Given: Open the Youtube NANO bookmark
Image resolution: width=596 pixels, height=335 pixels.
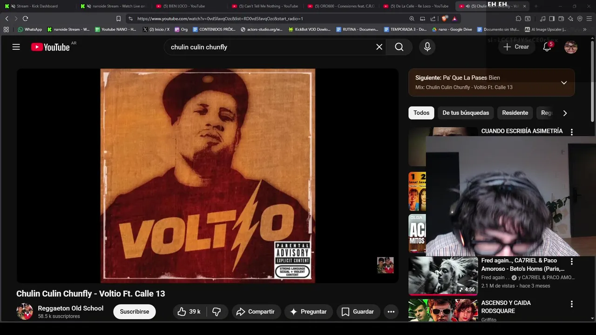Looking at the screenshot, I should 115,29.
